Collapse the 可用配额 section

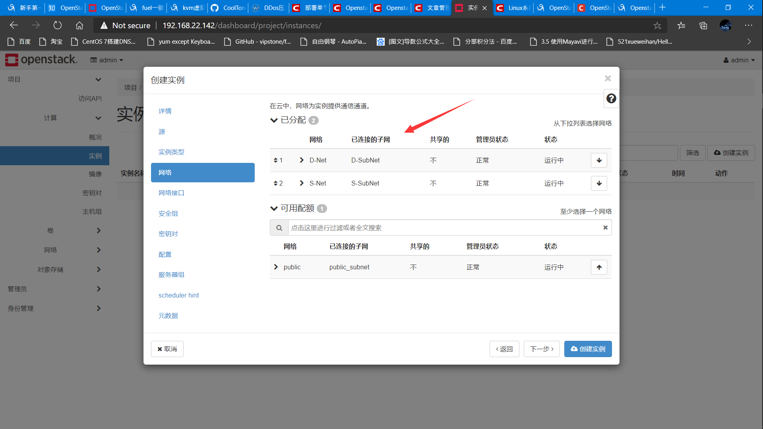[x=273, y=208]
